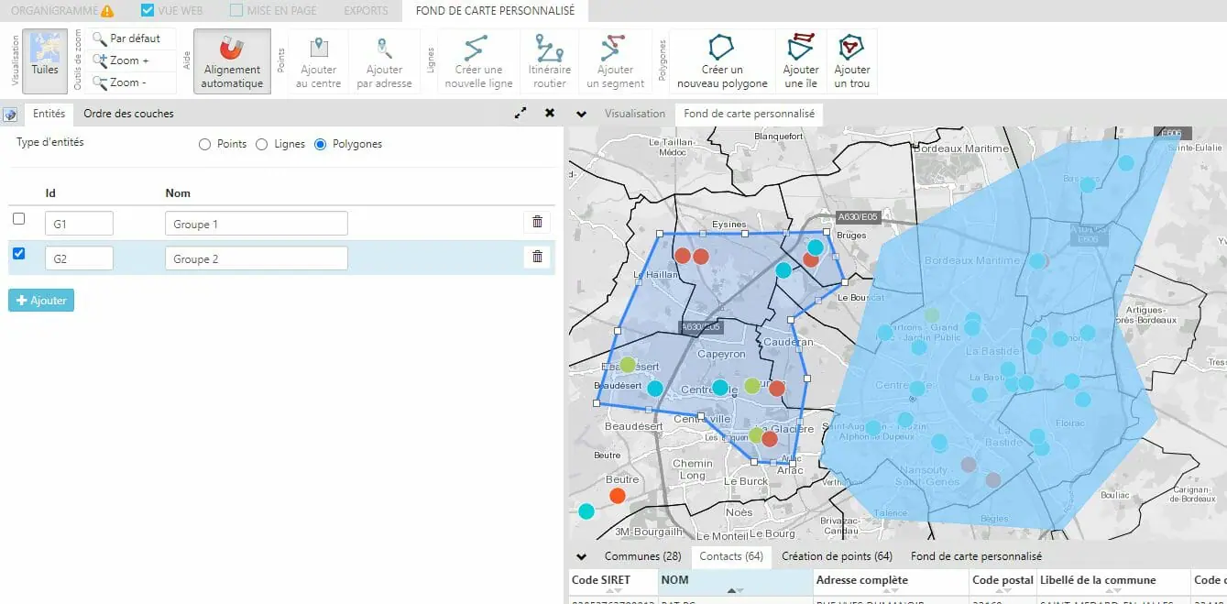
Task: Delete Groupe 1 with trash icon
Action: pyautogui.click(x=537, y=222)
